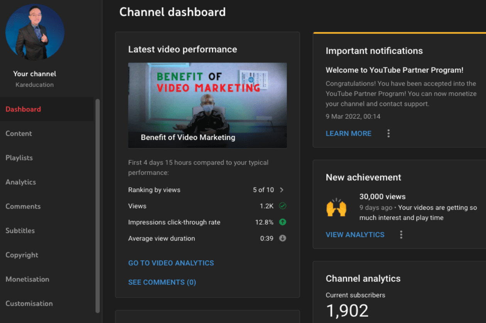Go to the Playlists page
Image resolution: width=486 pixels, height=323 pixels.
pyautogui.click(x=19, y=158)
